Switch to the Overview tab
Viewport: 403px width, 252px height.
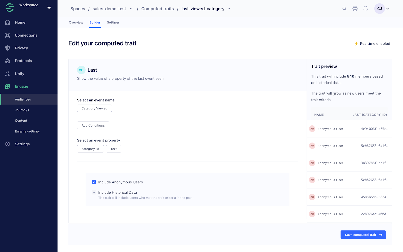point(76,22)
